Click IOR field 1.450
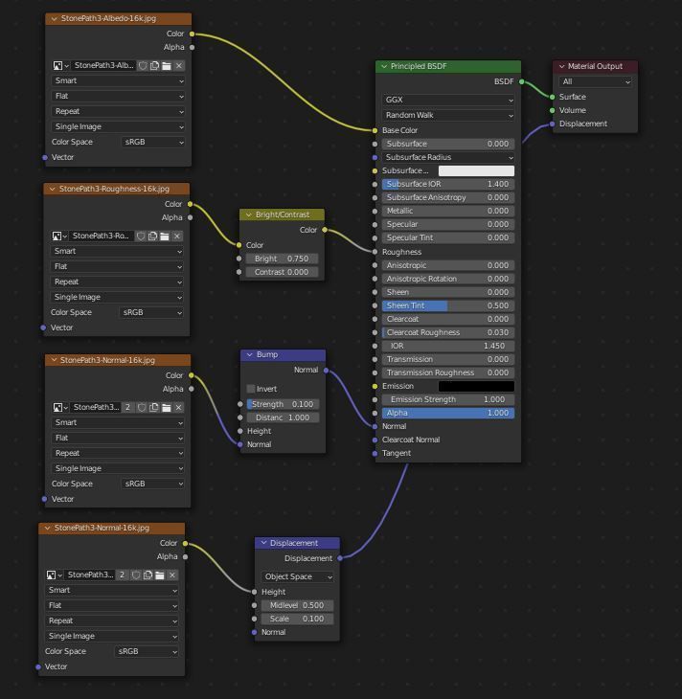Image resolution: width=682 pixels, height=699 pixels. (448, 346)
